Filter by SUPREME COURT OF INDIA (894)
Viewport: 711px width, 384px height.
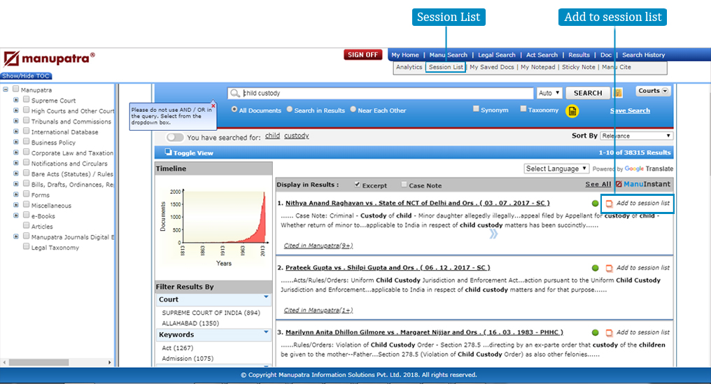pos(211,313)
